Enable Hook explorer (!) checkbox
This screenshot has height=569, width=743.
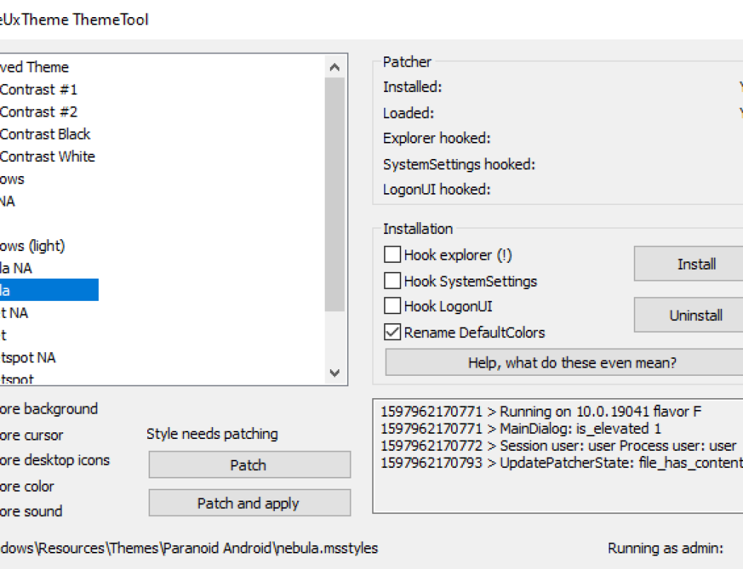click(392, 255)
